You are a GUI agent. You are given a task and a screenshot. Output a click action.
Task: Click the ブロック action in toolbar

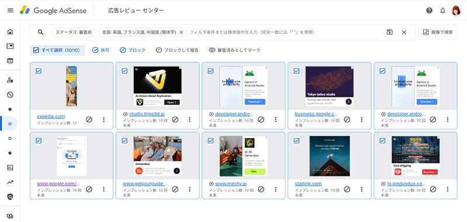pos(133,50)
